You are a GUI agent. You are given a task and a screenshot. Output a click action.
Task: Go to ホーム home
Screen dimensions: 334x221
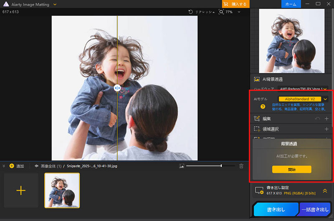pyautogui.click(x=291, y=4)
